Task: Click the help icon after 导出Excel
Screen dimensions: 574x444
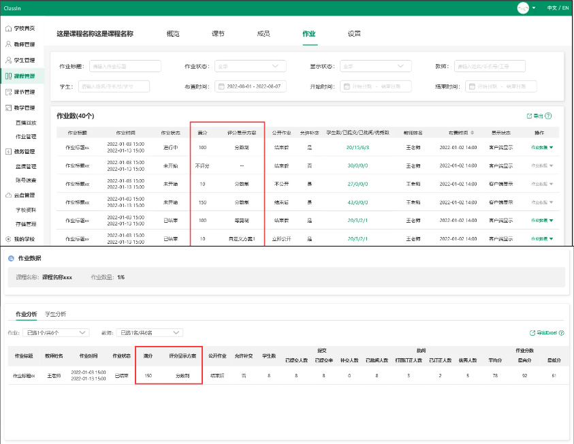Action: tap(562, 333)
